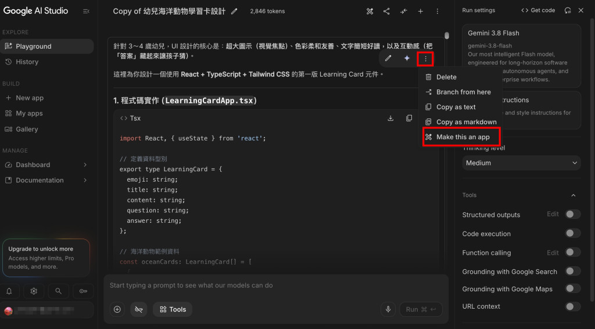Image resolution: width=595 pixels, height=329 pixels.
Task: Open New app in the sidebar
Action: [x=46, y=98]
